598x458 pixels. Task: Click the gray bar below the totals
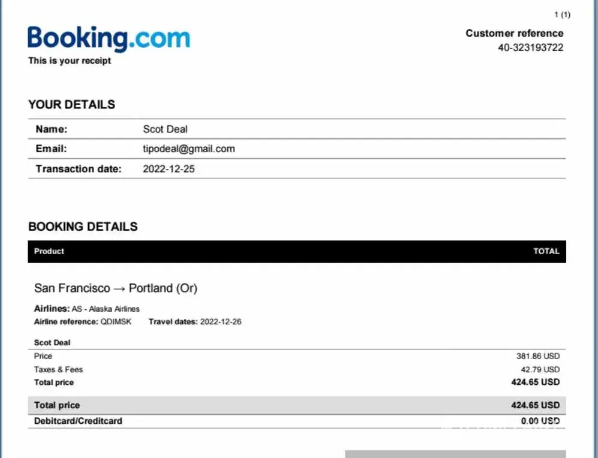455,454
